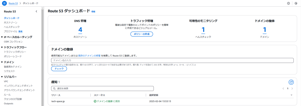Open table column dropdown triangle in notifications
The height and width of the screenshot is (106, 301).
[291, 95]
